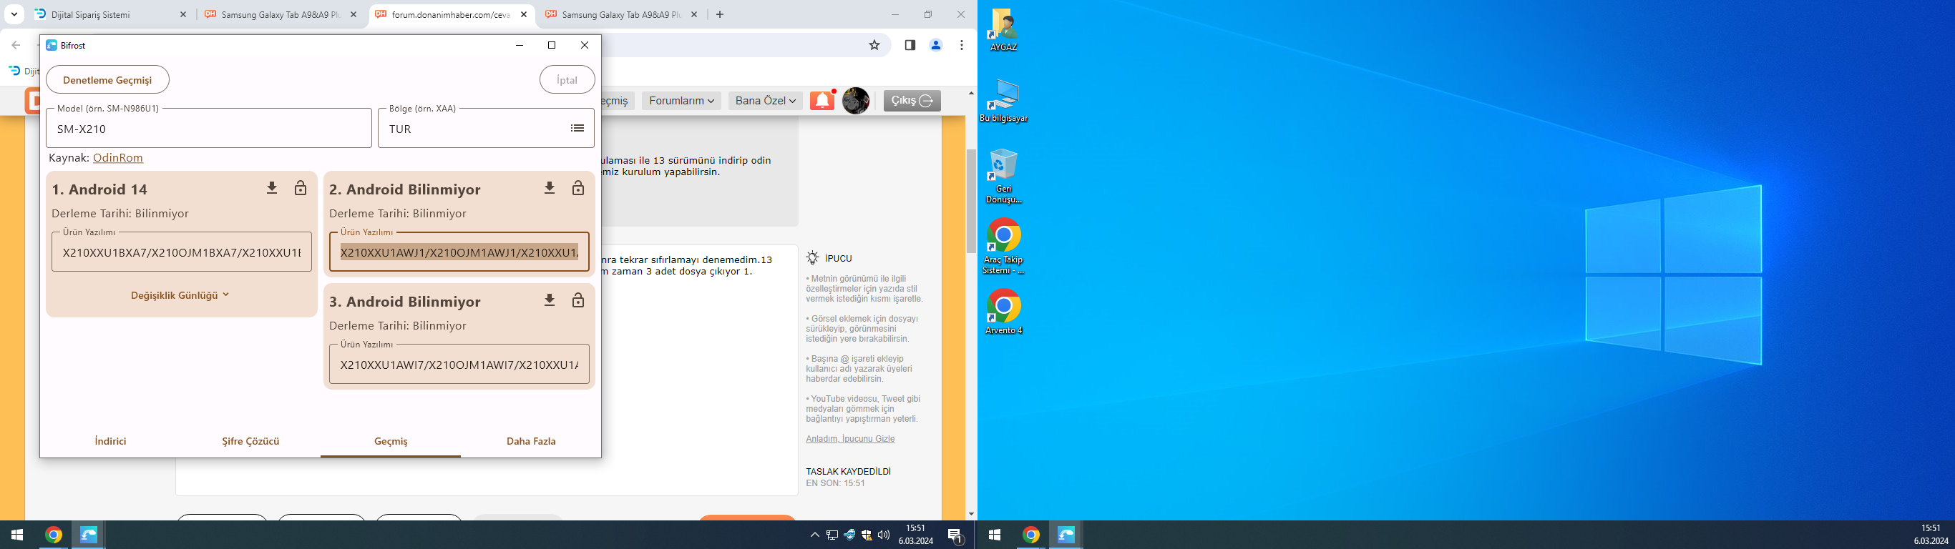Open AYGAZ desktop shortcut
The height and width of the screenshot is (549, 1955).
click(1003, 30)
